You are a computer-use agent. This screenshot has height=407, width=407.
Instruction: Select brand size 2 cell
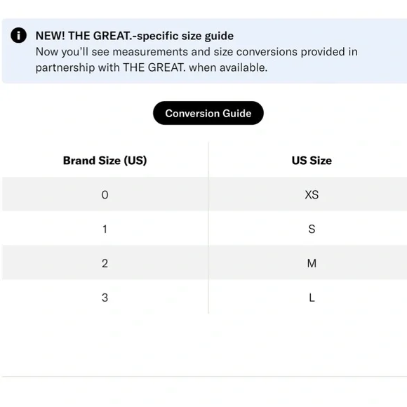click(x=105, y=263)
